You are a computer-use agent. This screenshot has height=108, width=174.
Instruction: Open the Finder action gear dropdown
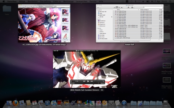click(133, 7)
